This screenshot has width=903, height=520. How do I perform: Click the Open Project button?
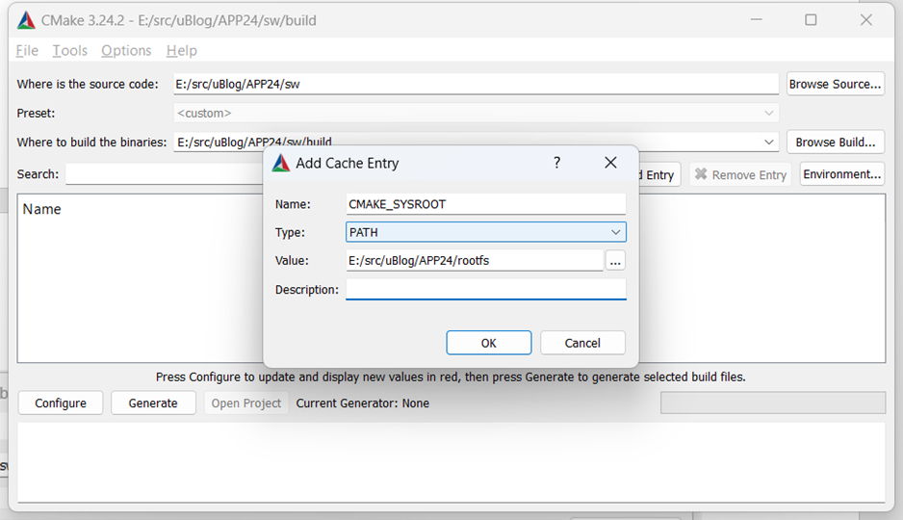245,403
